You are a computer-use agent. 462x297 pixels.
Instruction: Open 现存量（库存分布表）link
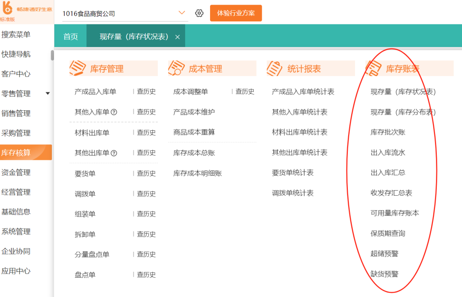pyautogui.click(x=403, y=112)
